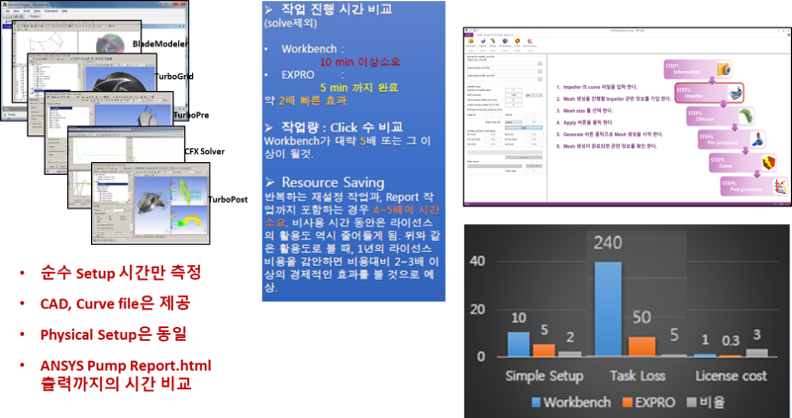The height and width of the screenshot is (418, 792).
Task: Browse for the blade profile curve file
Action: click(x=540, y=79)
